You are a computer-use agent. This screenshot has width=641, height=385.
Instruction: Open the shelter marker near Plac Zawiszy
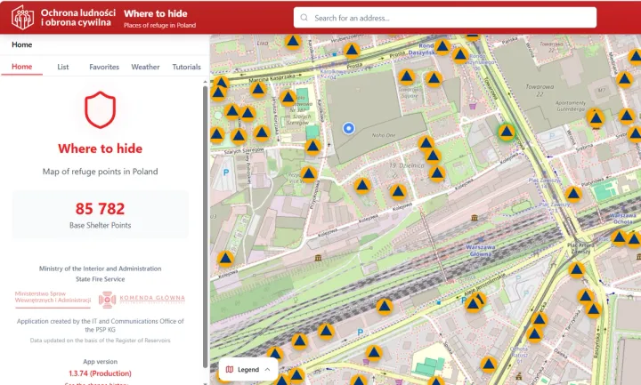coord(573,195)
